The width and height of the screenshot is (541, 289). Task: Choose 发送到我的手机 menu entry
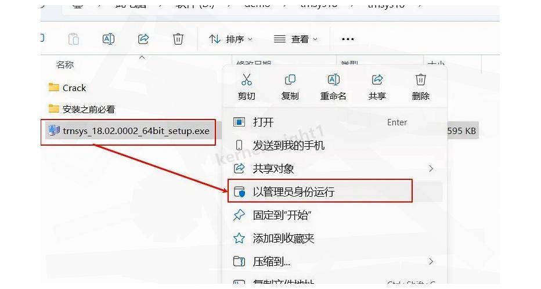[x=335, y=146]
